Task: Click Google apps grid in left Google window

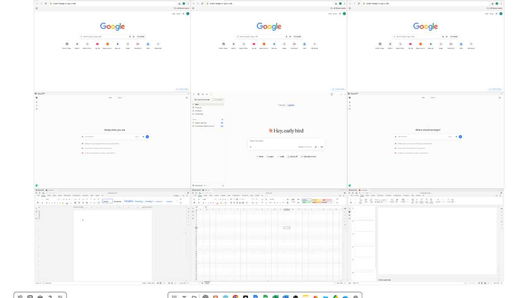Action: pyautogui.click(x=183, y=14)
